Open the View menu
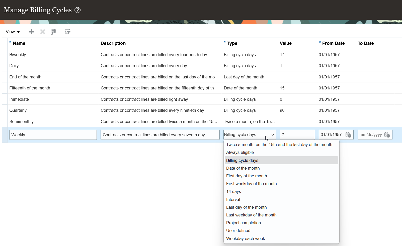Image resolution: width=402 pixels, height=246 pixels. (x=13, y=32)
